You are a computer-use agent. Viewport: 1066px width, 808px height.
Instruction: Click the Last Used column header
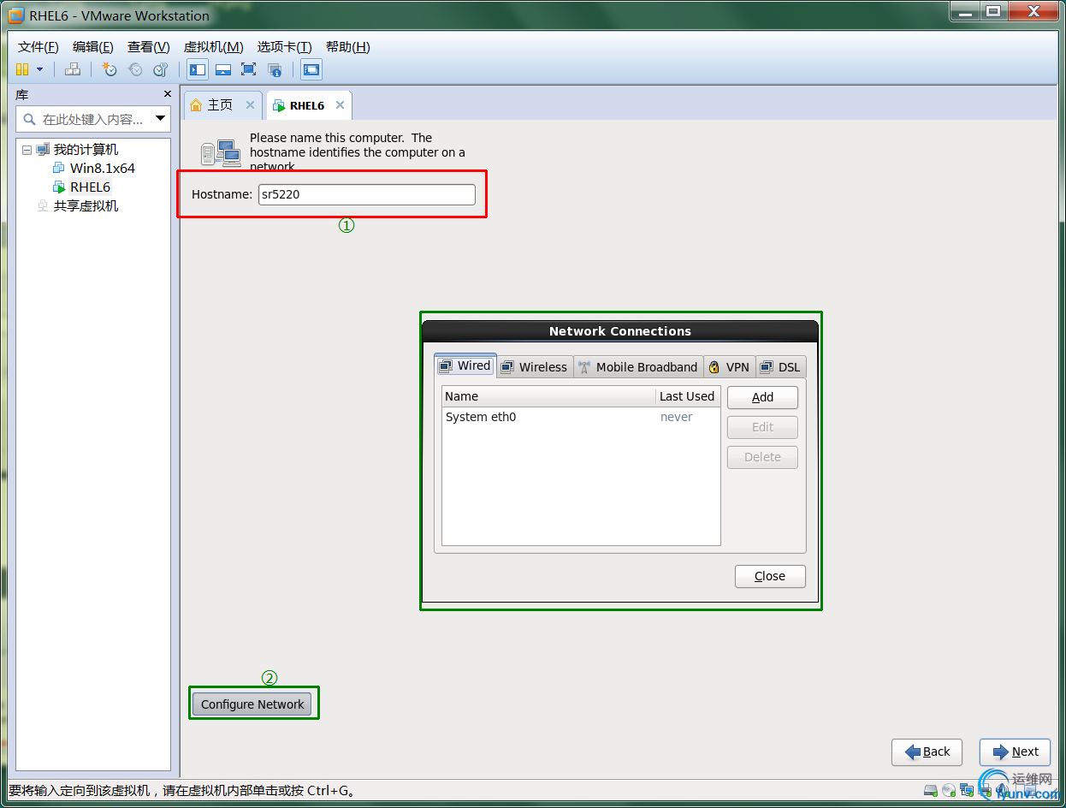point(688,396)
